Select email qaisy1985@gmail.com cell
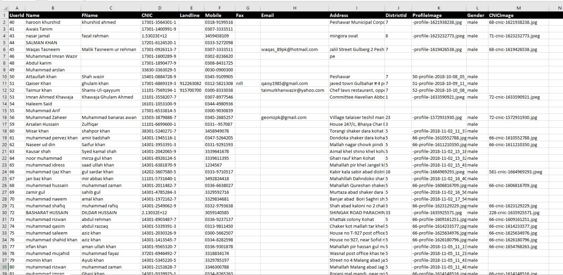The height and width of the screenshot is (275, 563). [294, 83]
